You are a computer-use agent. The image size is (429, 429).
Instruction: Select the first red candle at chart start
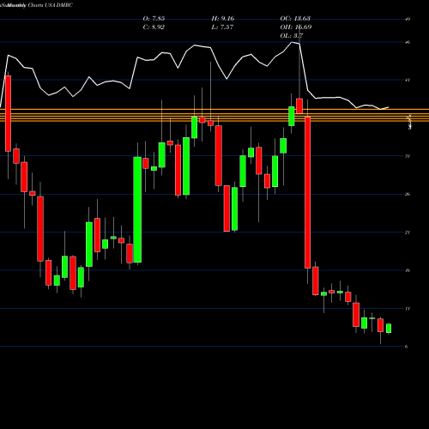[x=9, y=113]
